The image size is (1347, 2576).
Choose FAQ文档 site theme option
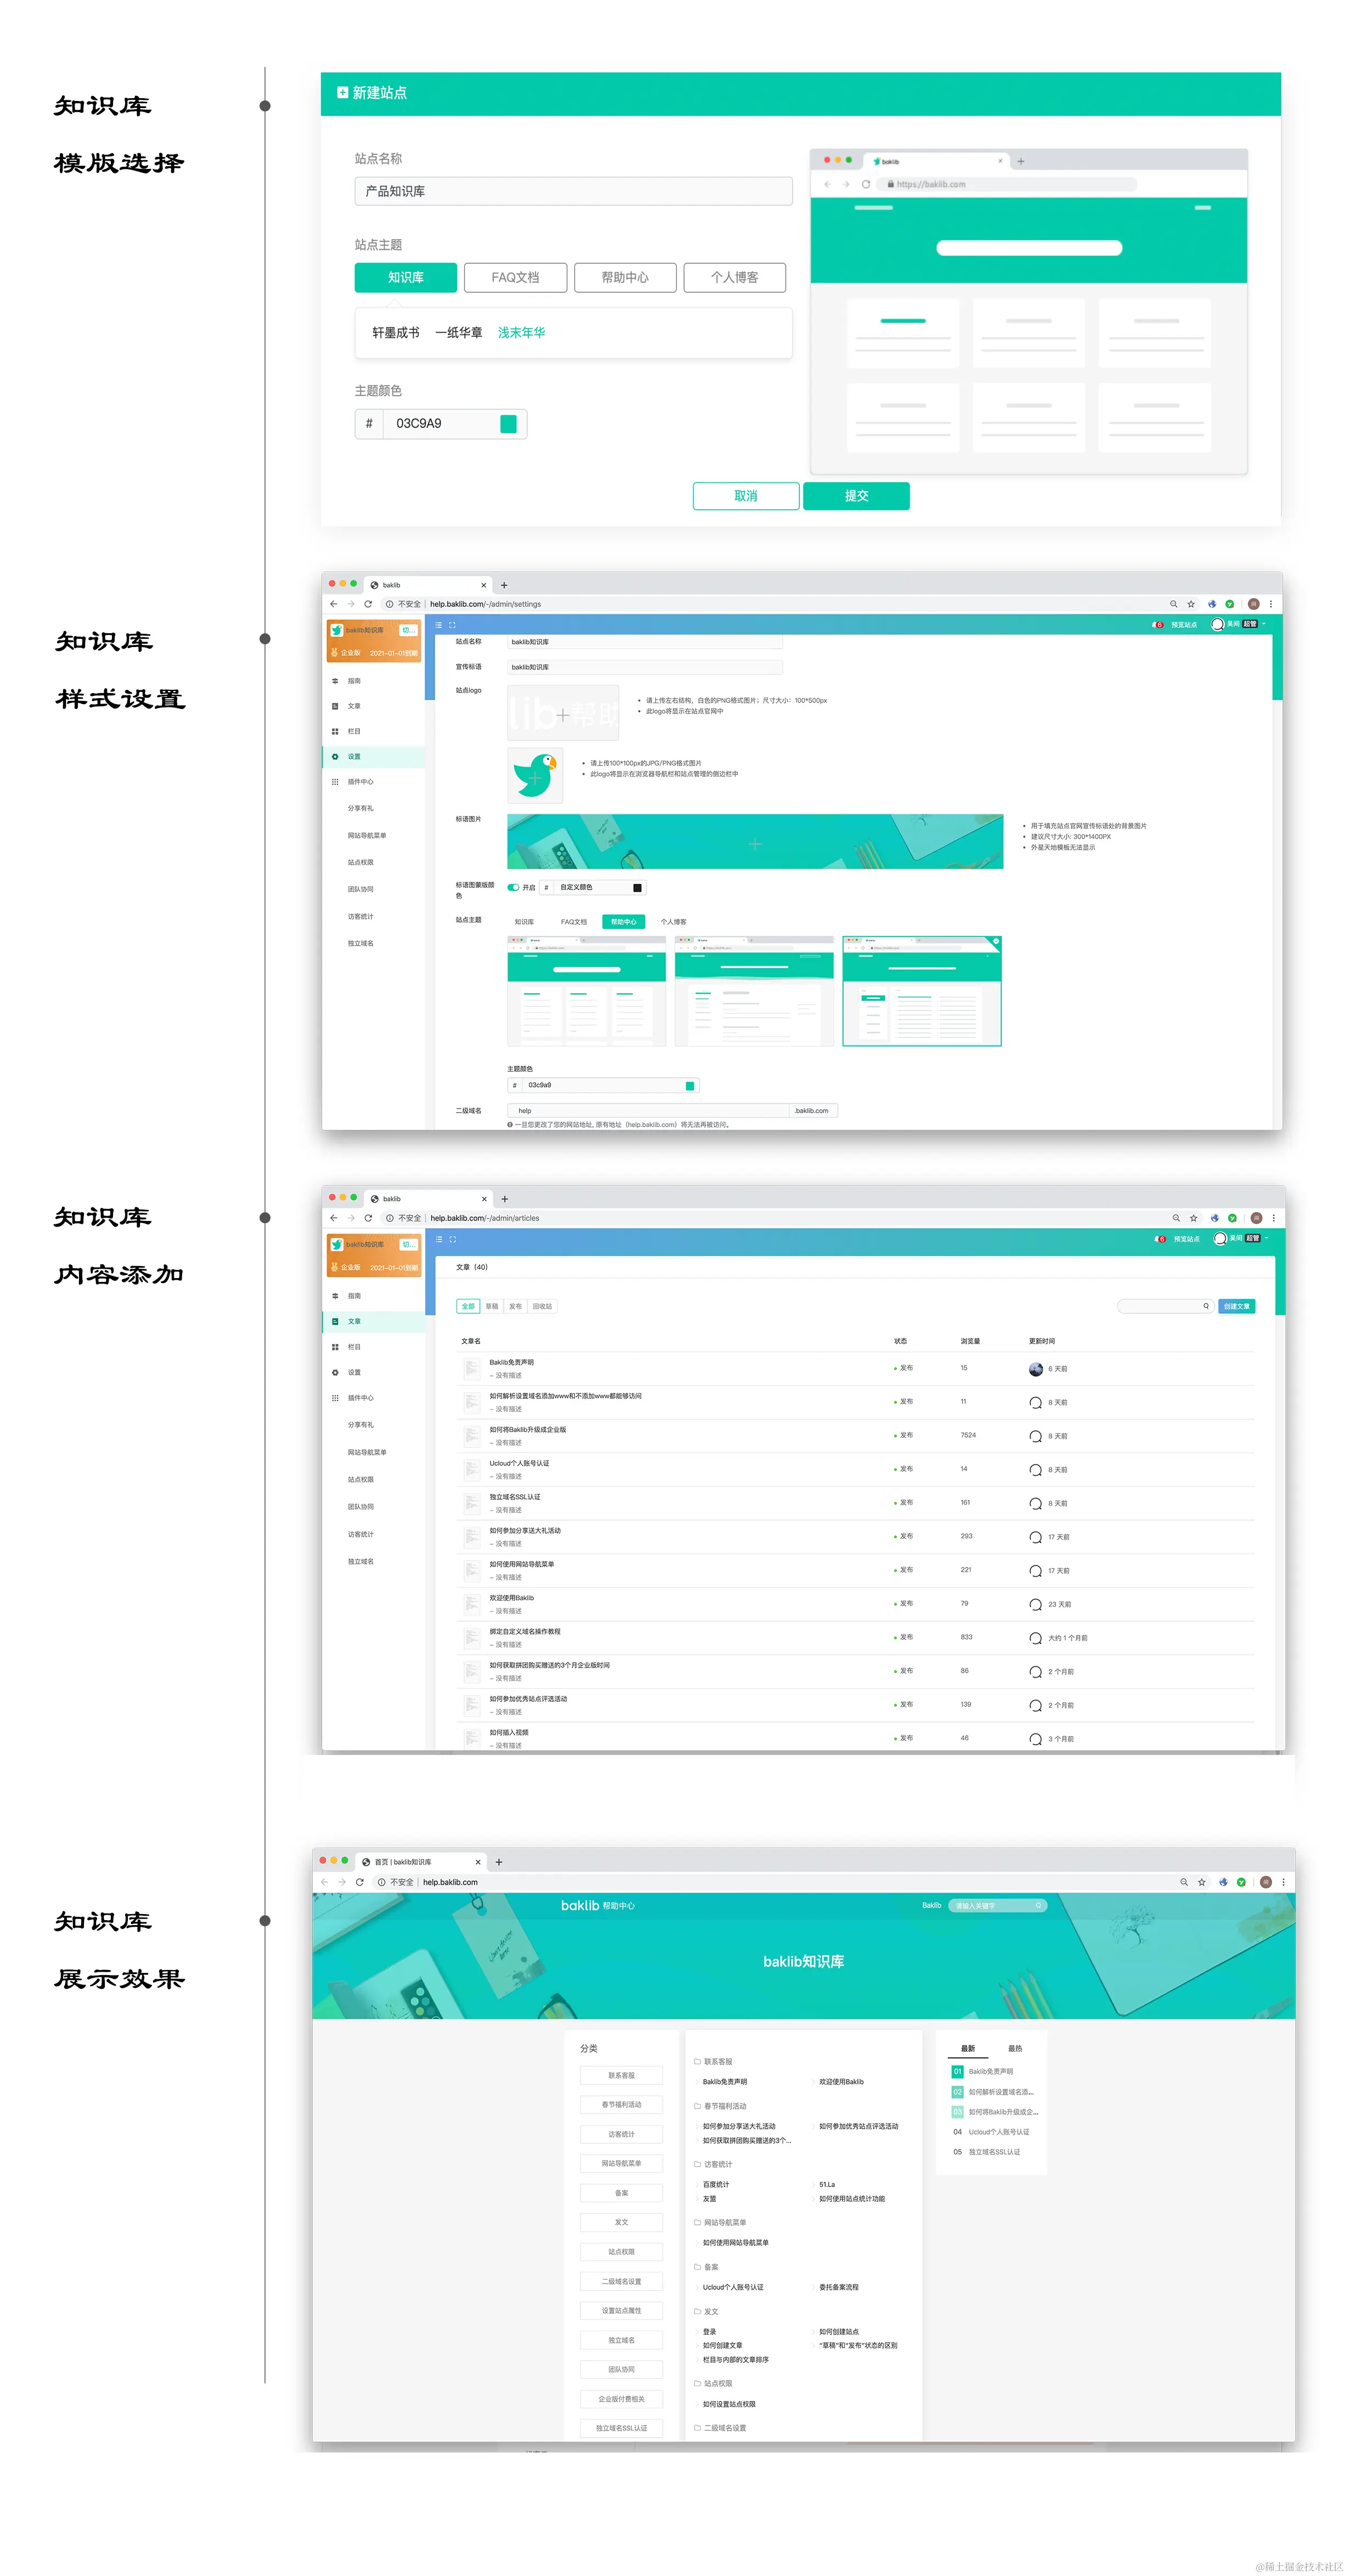pos(515,278)
